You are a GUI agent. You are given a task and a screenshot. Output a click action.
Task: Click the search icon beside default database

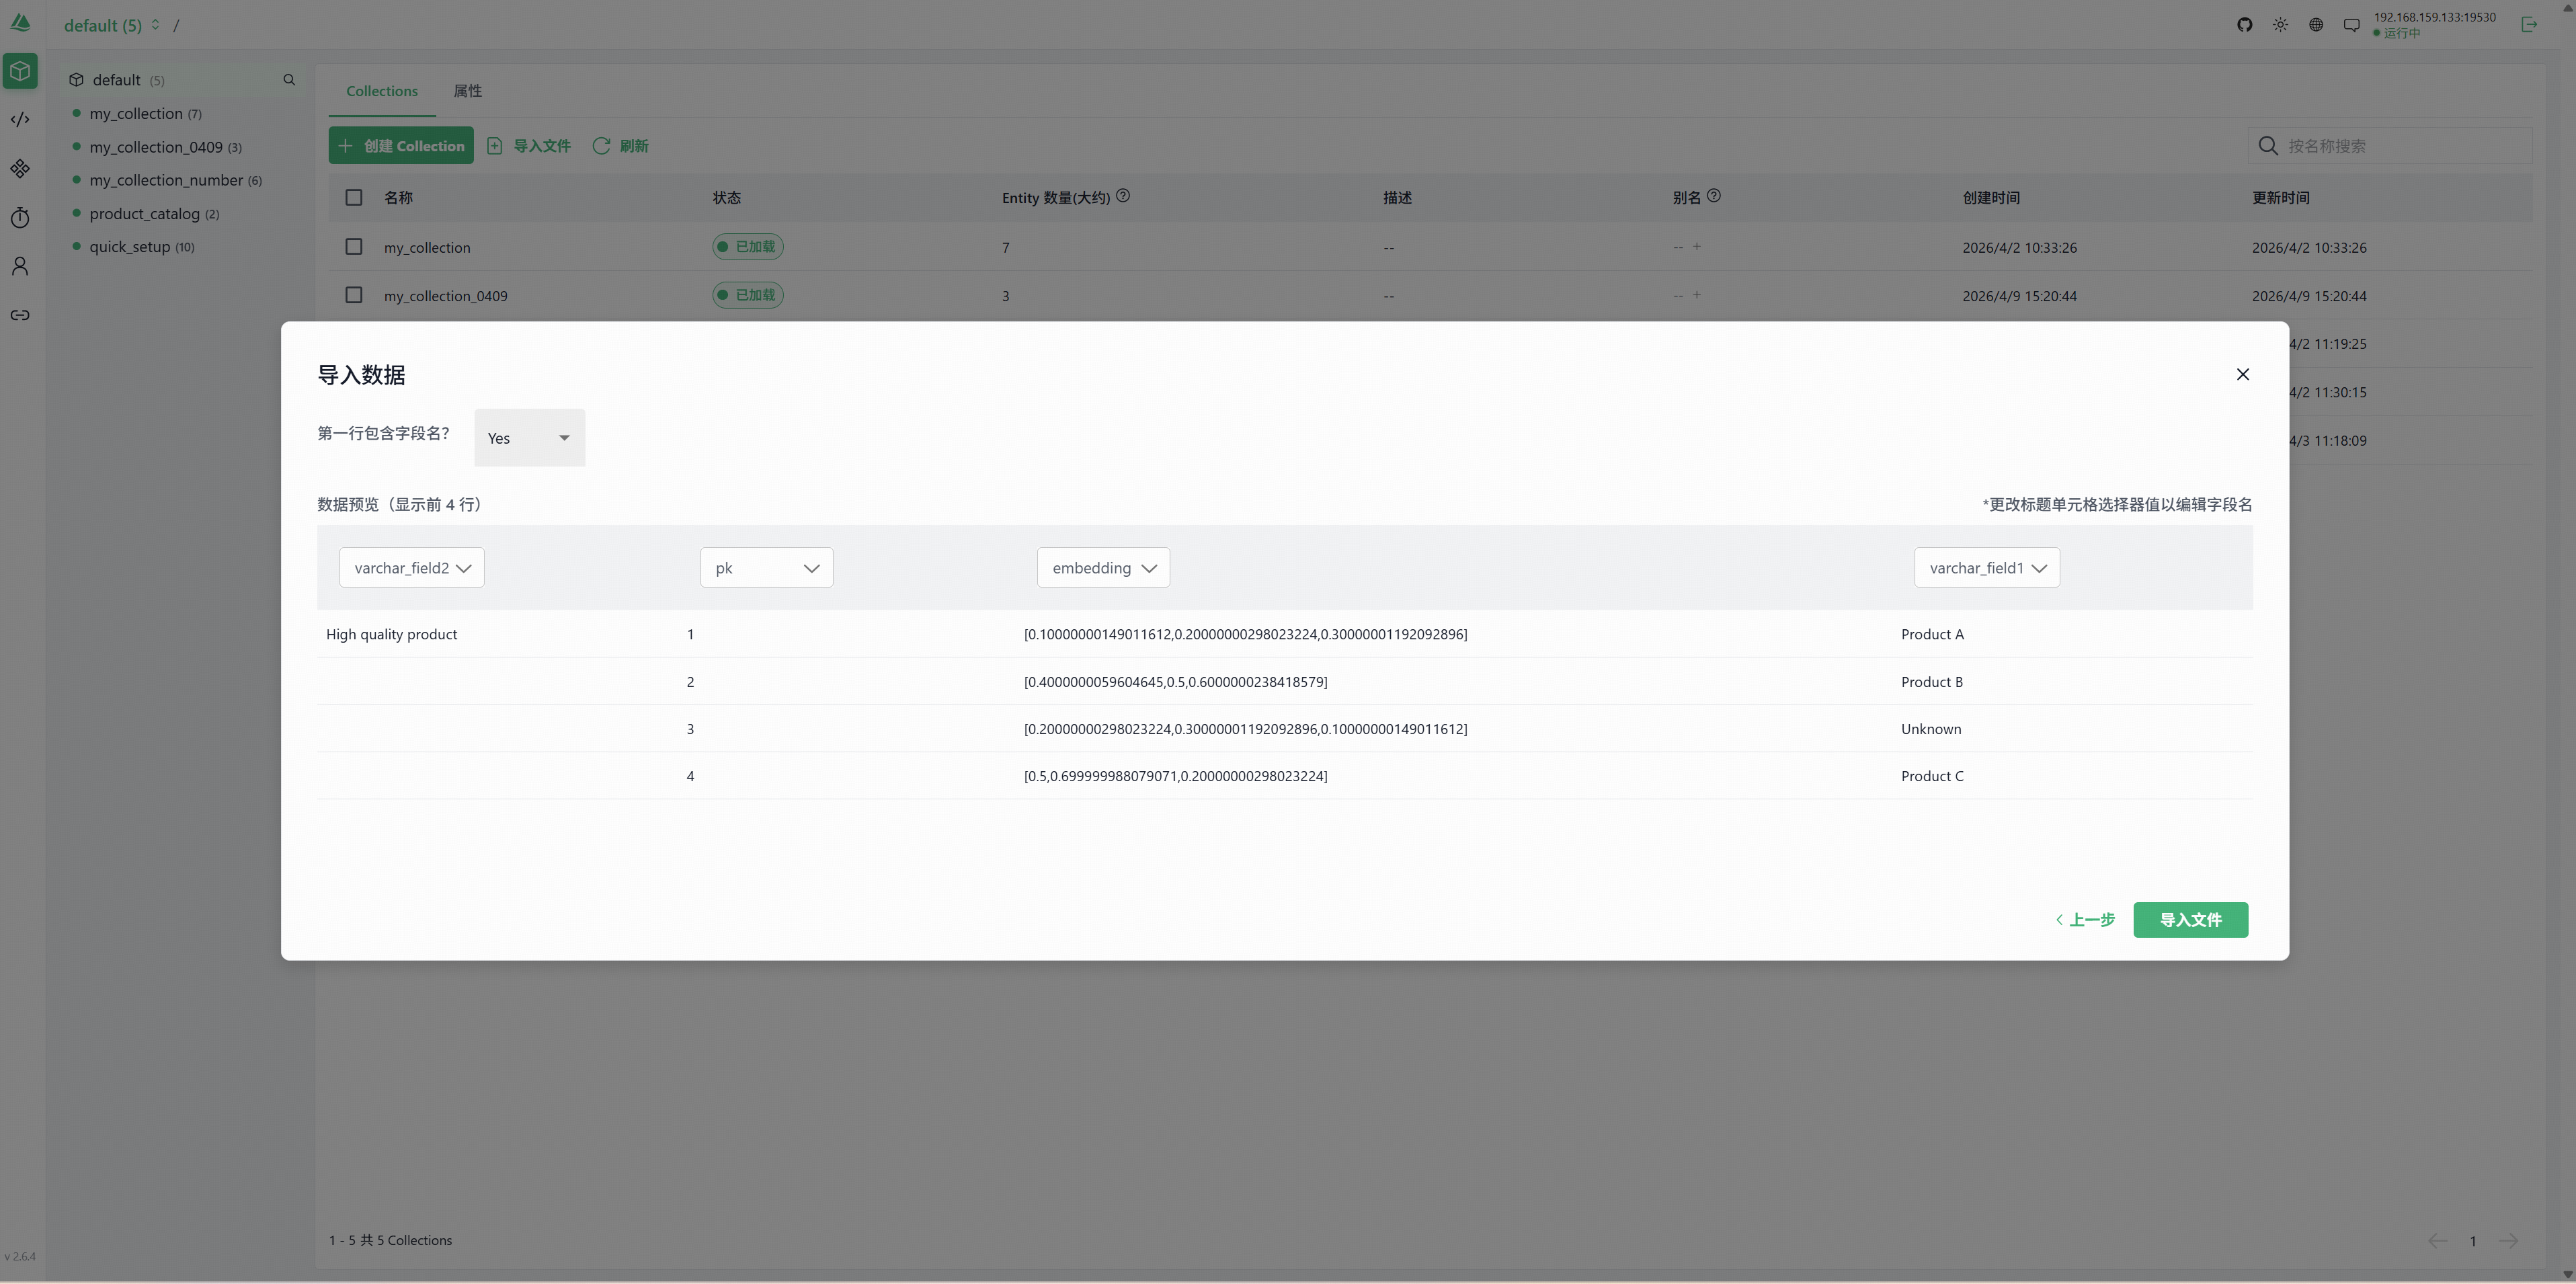(x=289, y=80)
